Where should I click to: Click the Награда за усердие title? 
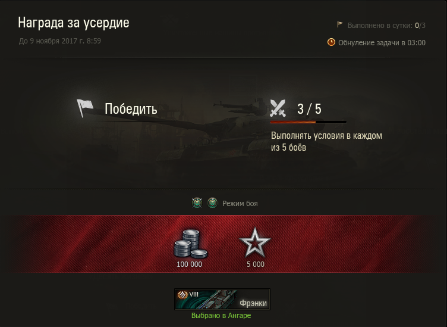tap(74, 23)
